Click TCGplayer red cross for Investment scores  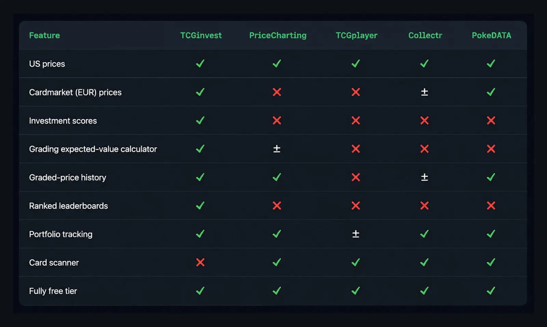coord(356,120)
